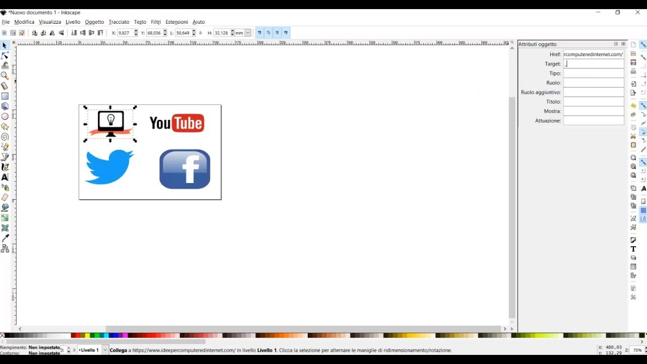Open the Oggetto menu

95,22
